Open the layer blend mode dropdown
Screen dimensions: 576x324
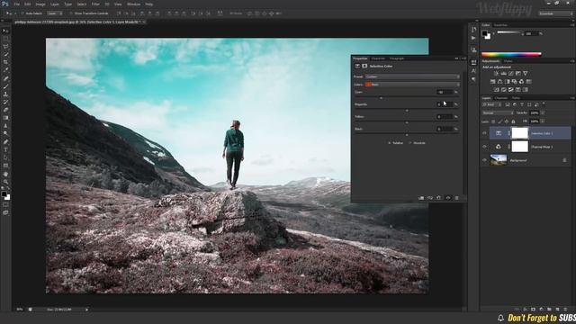click(x=498, y=113)
